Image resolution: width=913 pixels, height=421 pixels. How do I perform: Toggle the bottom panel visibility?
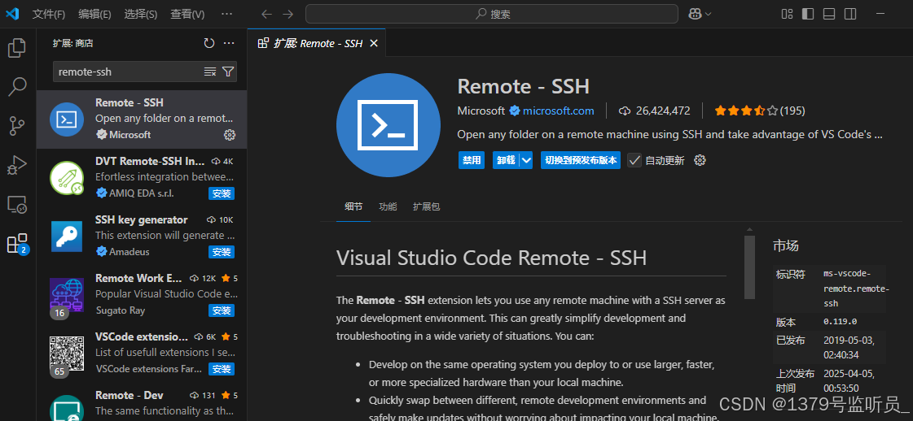click(829, 14)
